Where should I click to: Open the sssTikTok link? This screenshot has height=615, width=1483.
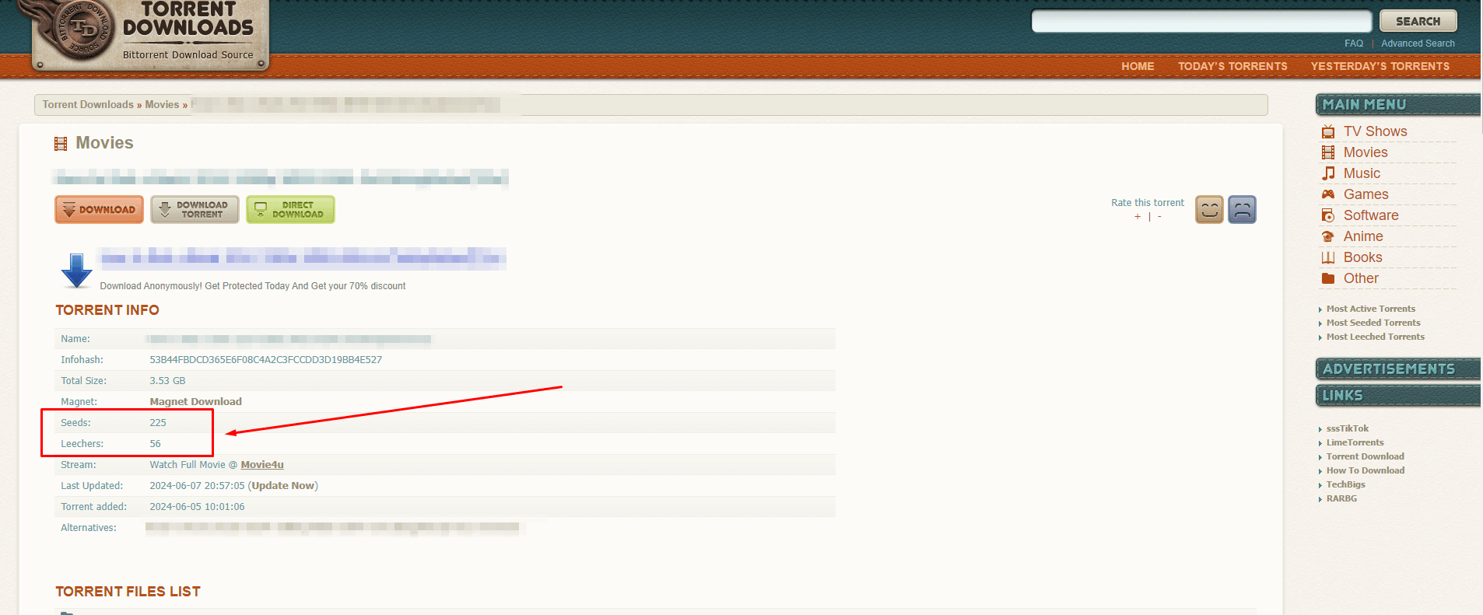tap(1347, 428)
